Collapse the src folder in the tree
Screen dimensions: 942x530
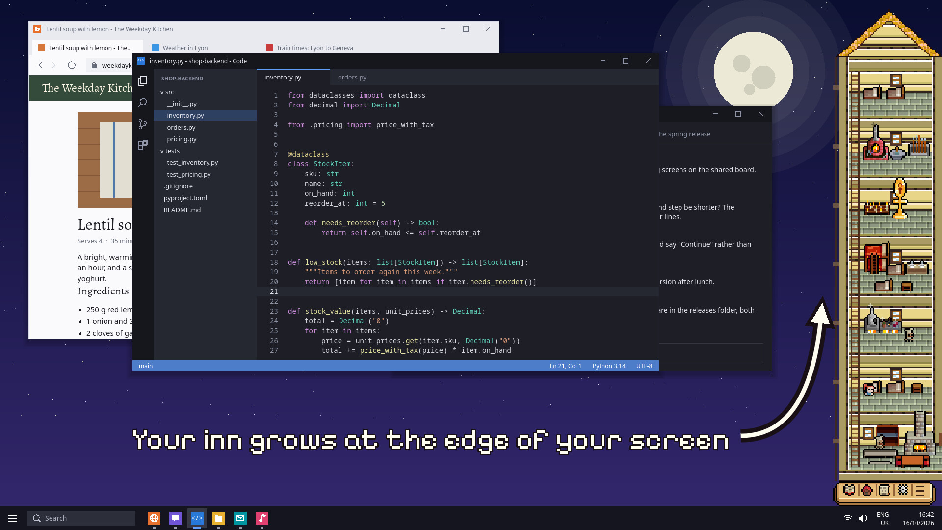pyautogui.click(x=205, y=92)
